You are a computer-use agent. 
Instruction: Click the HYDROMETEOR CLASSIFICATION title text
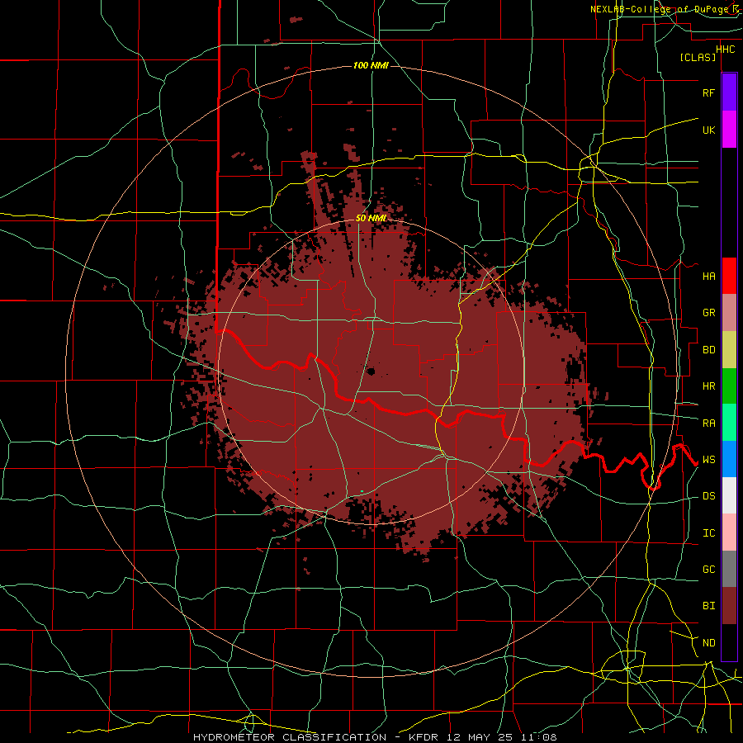(290, 737)
